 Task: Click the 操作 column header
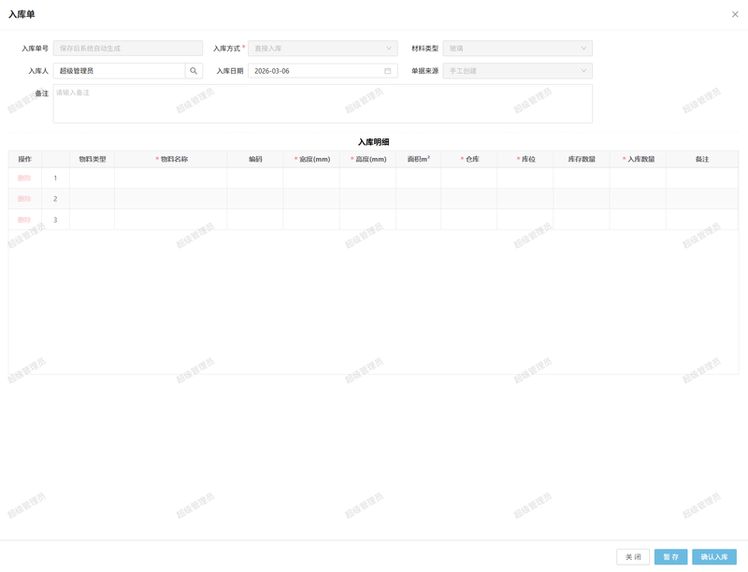[25, 159]
